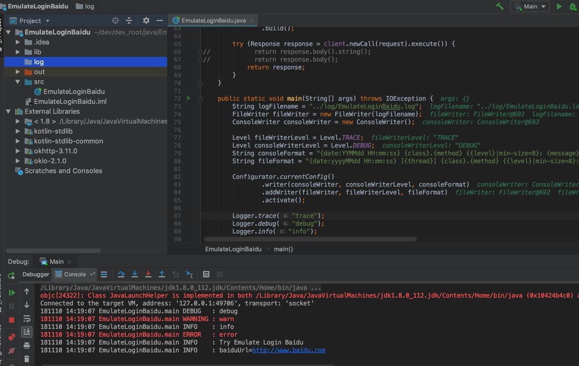Viewport: 579px width, 366px height.
Task: Click the Build Project hammer icon
Action: tap(500, 6)
